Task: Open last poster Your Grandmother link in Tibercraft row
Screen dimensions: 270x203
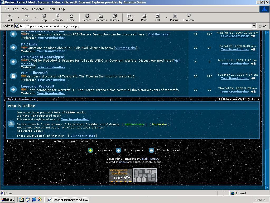Action: pyautogui.click(x=235, y=78)
